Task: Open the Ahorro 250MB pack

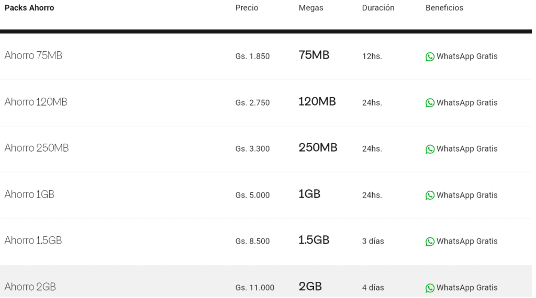Action: [37, 148]
